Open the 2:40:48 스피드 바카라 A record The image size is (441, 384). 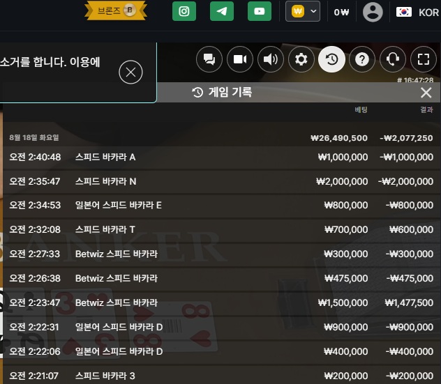(x=222, y=157)
